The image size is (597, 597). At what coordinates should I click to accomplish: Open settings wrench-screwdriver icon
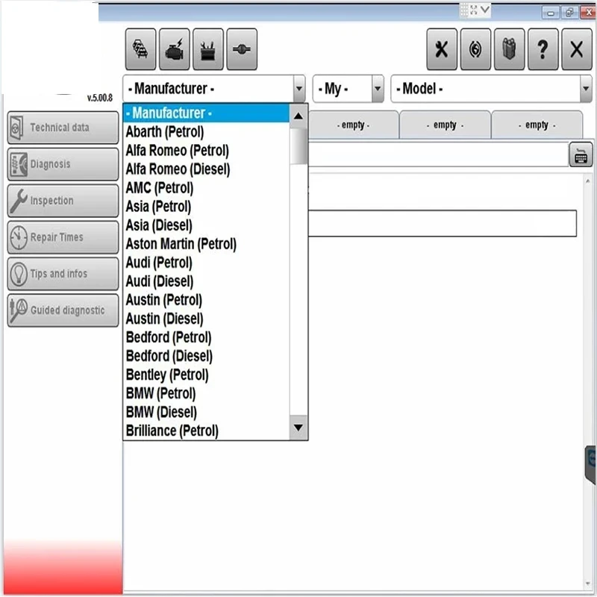pyautogui.click(x=442, y=49)
